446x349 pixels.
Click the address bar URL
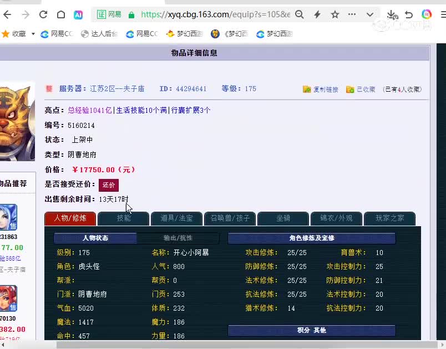pyautogui.click(x=216, y=14)
